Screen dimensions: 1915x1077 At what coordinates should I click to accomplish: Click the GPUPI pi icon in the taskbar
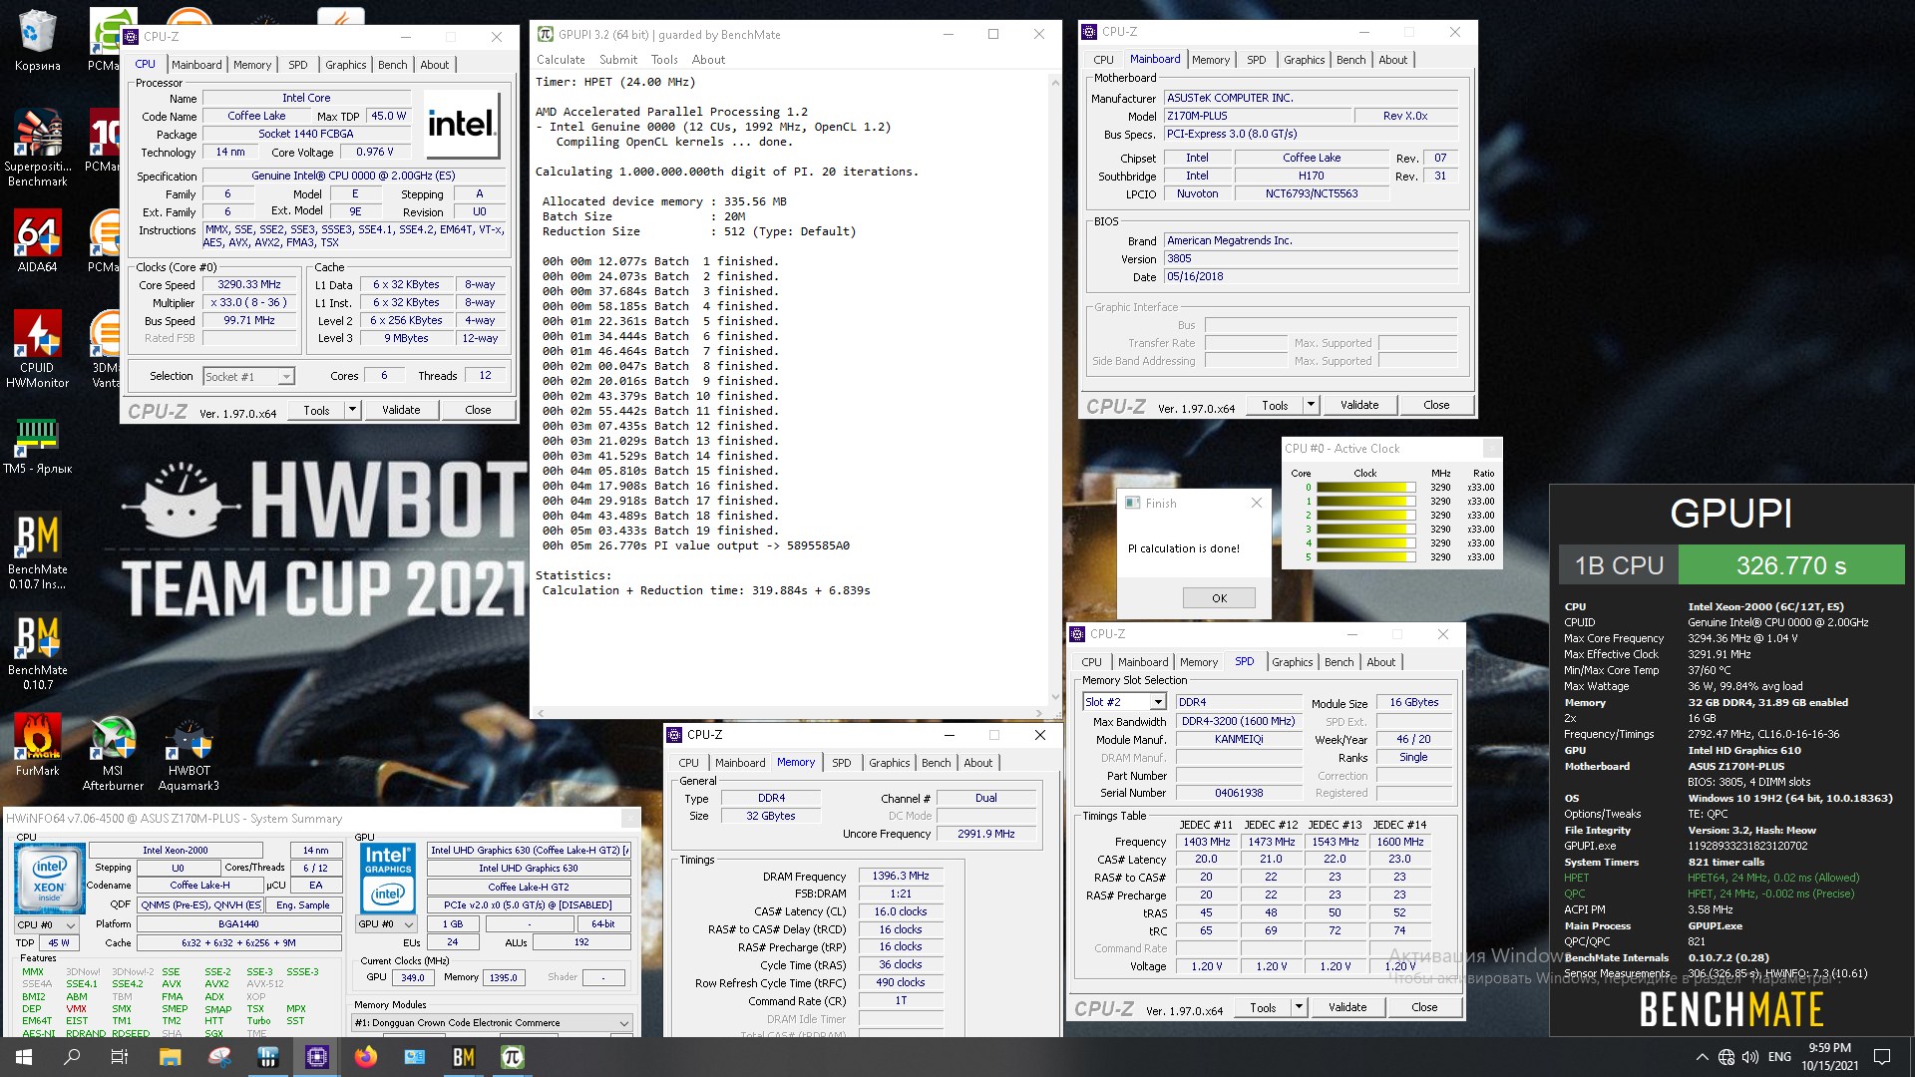click(513, 1057)
